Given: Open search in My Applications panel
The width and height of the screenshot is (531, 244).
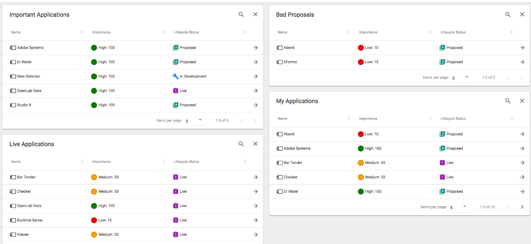Looking at the screenshot, I should tap(508, 101).
